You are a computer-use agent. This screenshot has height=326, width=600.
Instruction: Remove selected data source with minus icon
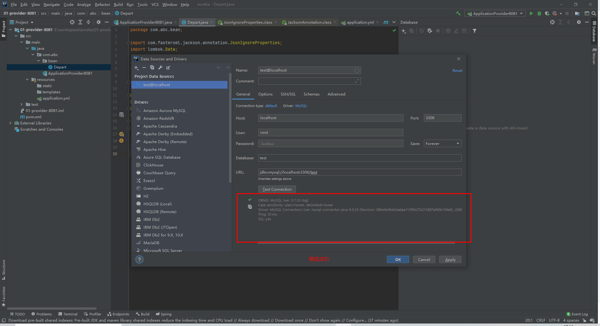pos(144,68)
